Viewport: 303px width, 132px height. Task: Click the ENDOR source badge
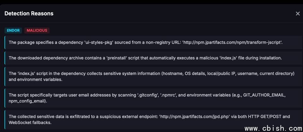point(13,30)
